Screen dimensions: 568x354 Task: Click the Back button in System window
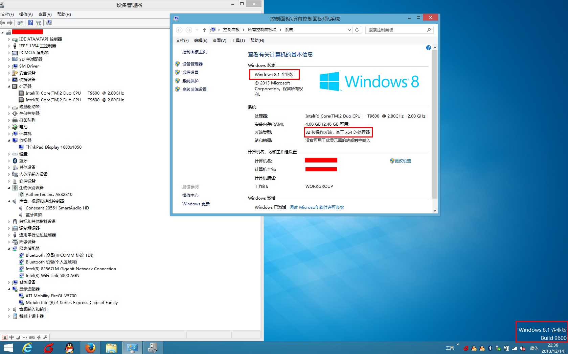click(x=179, y=30)
